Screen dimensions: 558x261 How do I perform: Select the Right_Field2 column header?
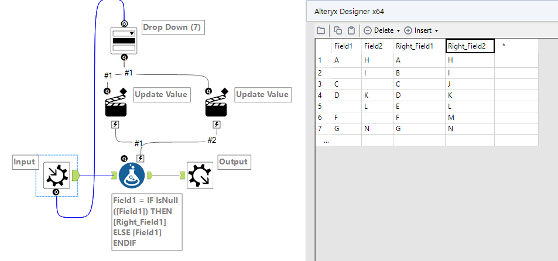pyautogui.click(x=470, y=46)
